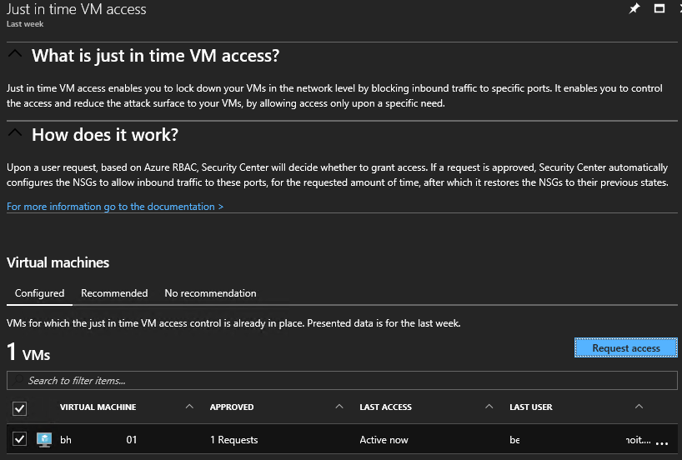Open the ellipsis menu on VM row
Image resolution: width=682 pixels, height=460 pixels.
663,441
